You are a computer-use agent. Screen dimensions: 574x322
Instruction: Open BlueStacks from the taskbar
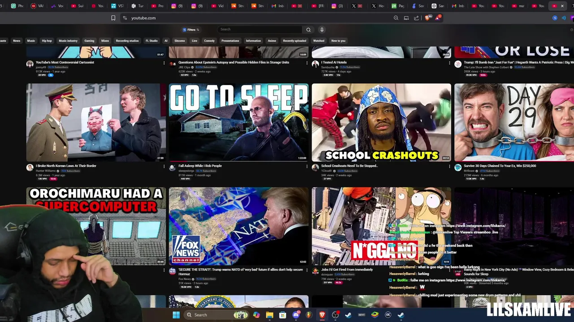pos(375,315)
